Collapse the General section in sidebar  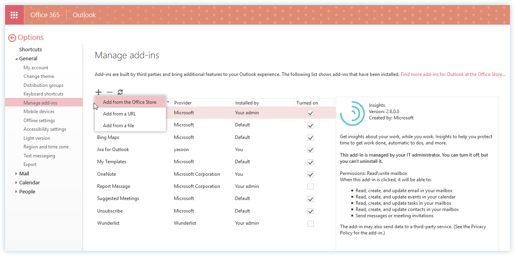coord(16,59)
